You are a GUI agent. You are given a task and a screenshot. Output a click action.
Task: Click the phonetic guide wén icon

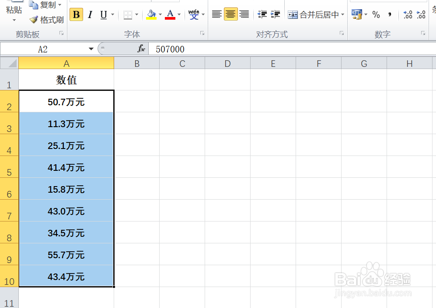(x=194, y=14)
